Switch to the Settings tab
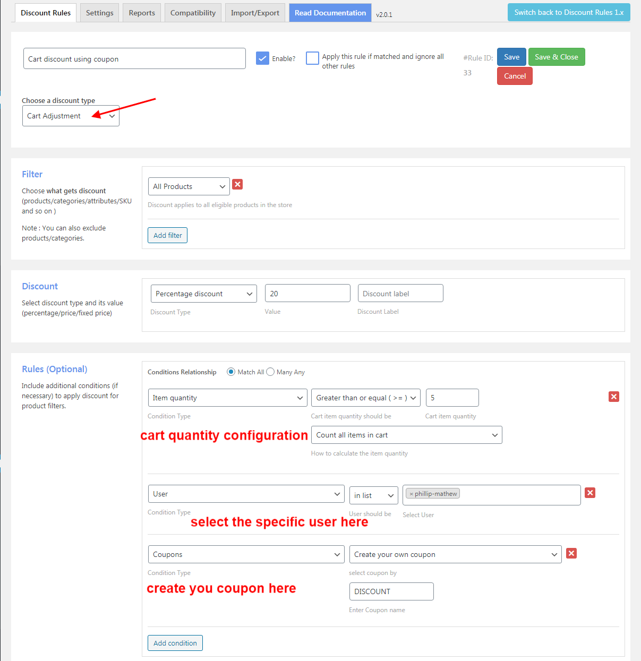The height and width of the screenshot is (661, 641). (x=99, y=13)
